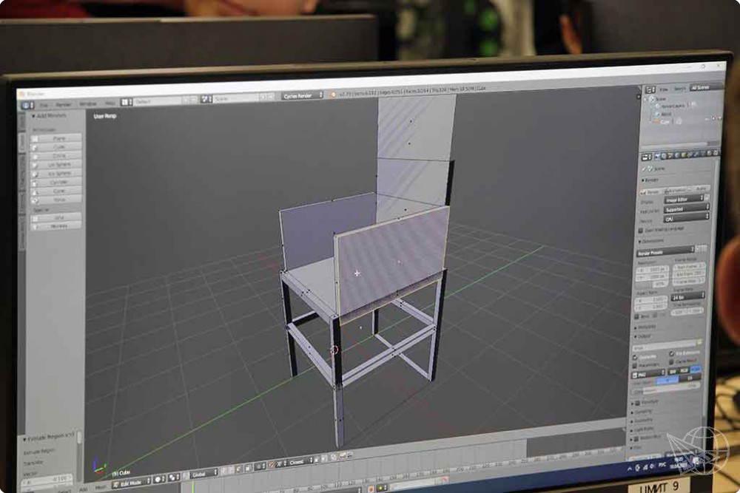This screenshot has height=493, width=740.
Task: Add a UV Sphere primitive
Action: [56, 165]
